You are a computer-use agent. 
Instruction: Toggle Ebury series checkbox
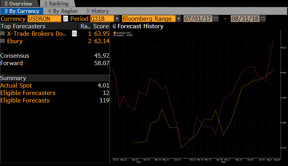[x=3, y=41]
